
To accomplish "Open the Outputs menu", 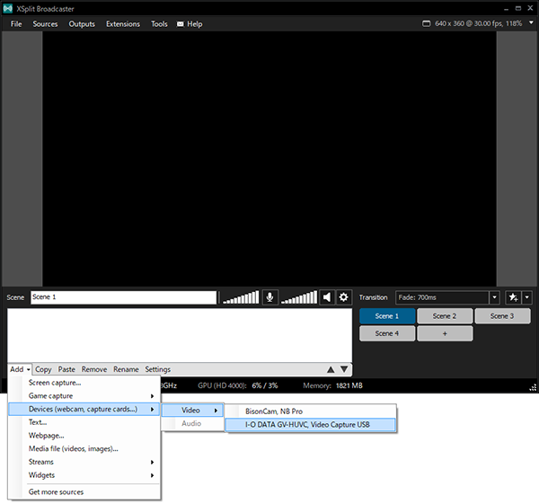I will coord(82,24).
